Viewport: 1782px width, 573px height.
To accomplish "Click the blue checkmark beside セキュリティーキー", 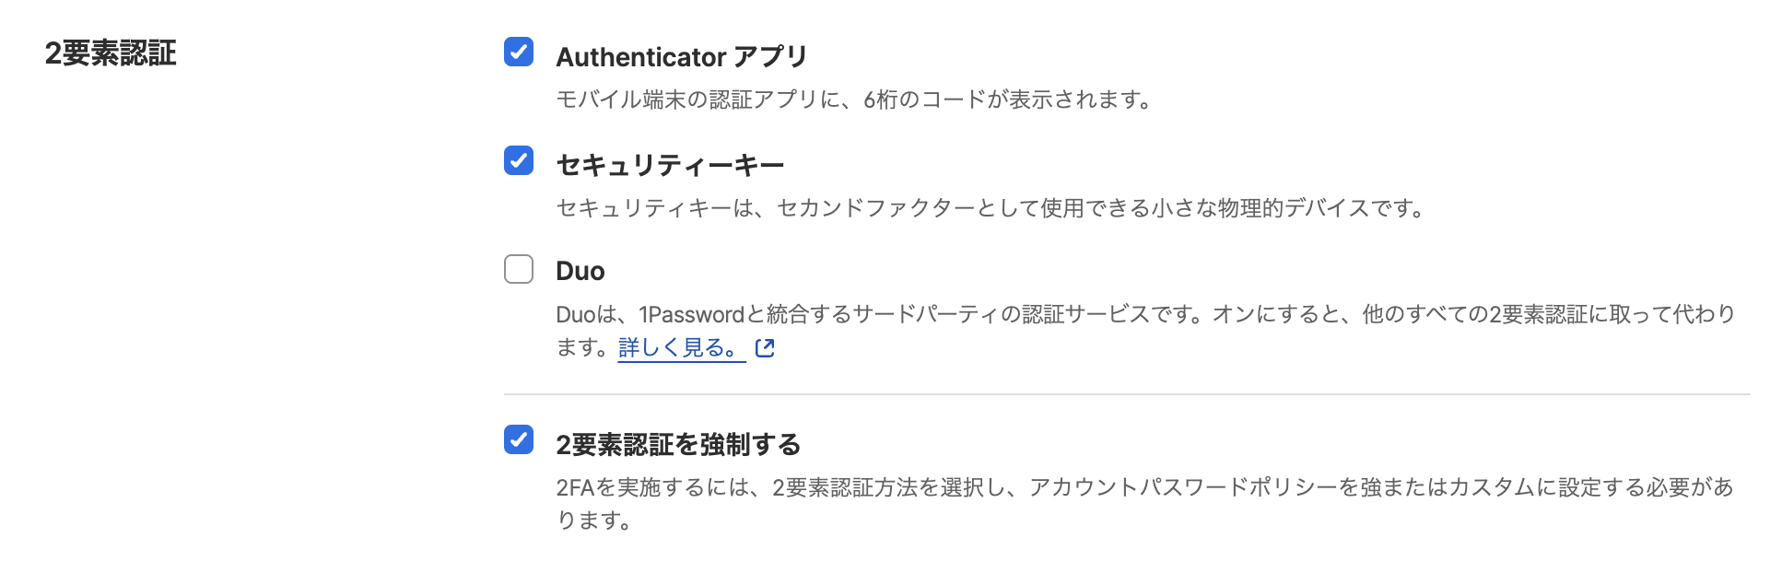I will coord(519,162).
